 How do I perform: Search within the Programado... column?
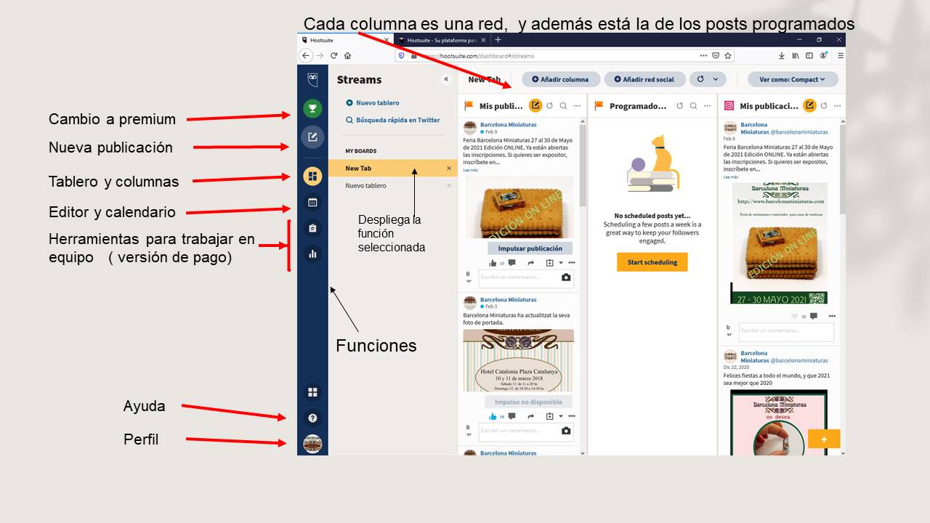point(694,106)
